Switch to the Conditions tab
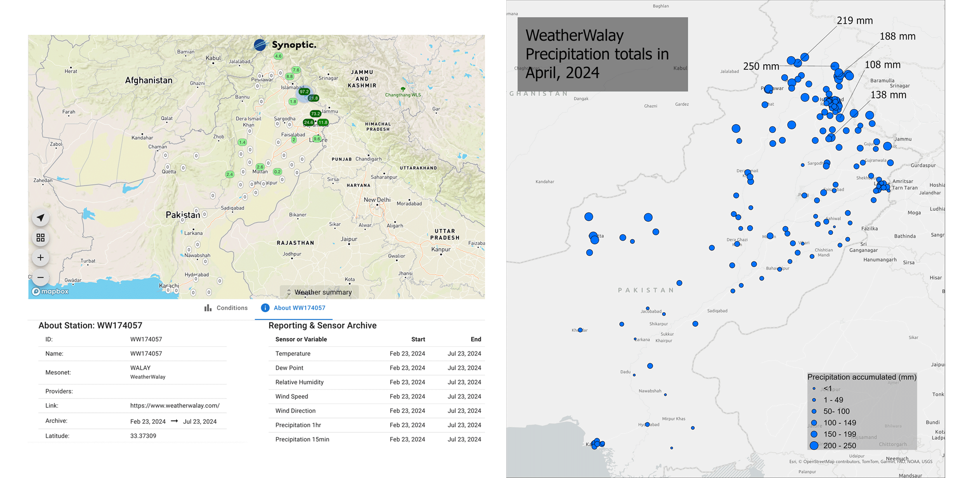This screenshot has height=478, width=970. [x=226, y=308]
